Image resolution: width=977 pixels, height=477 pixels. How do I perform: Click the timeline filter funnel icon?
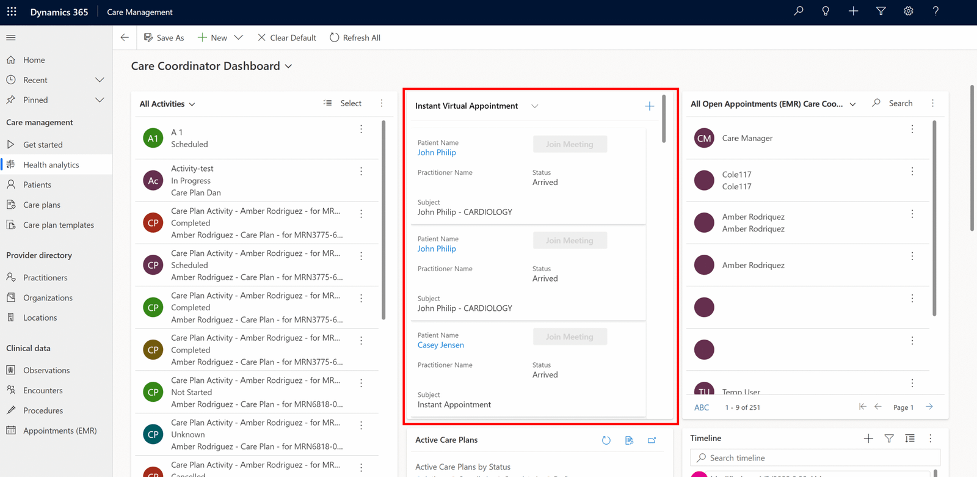[x=889, y=439]
